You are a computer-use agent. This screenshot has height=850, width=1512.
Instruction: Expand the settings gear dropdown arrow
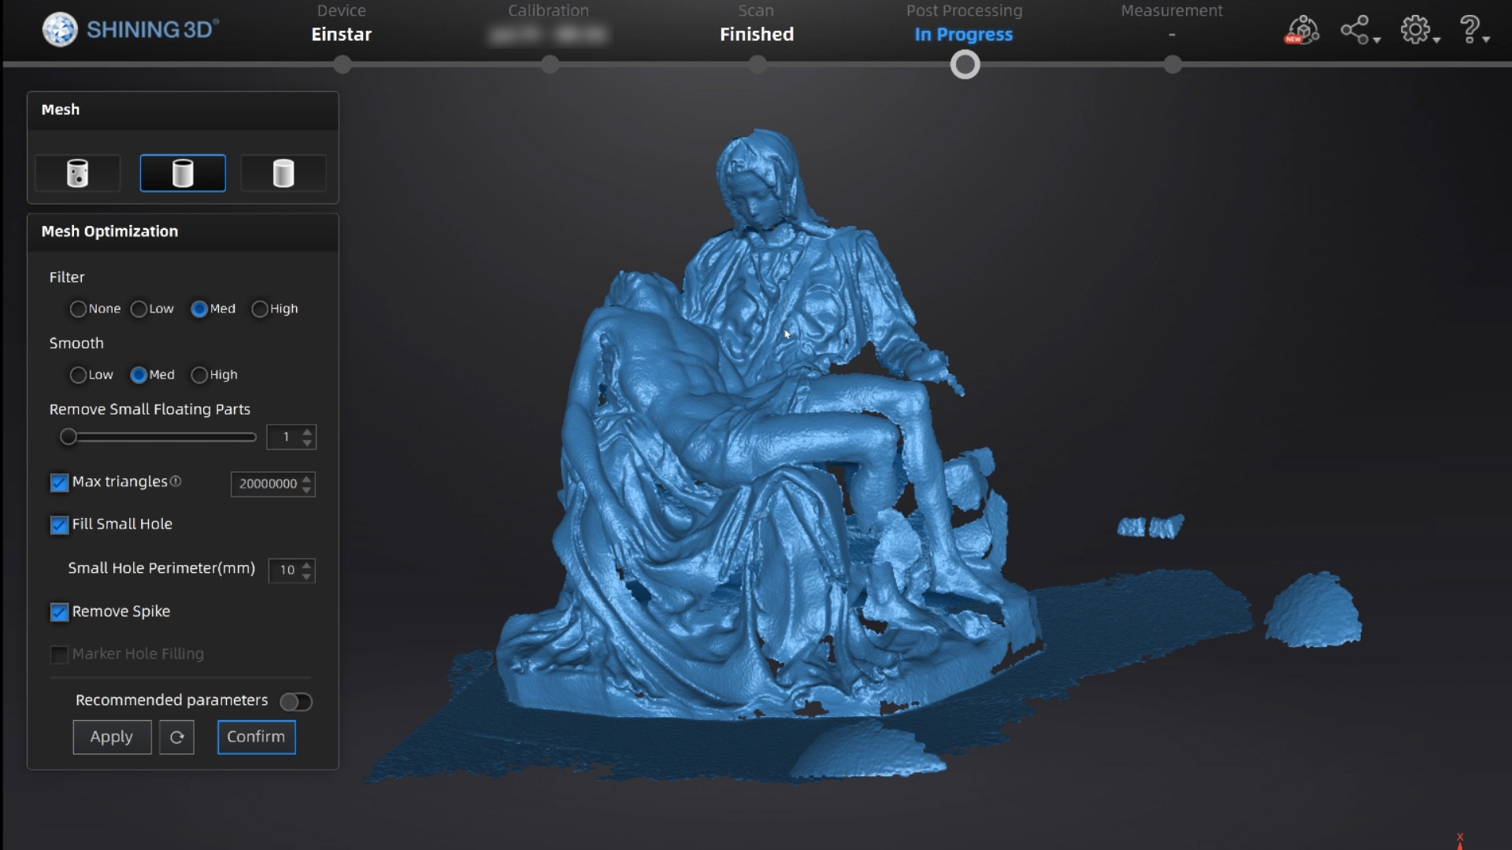pos(1436,39)
